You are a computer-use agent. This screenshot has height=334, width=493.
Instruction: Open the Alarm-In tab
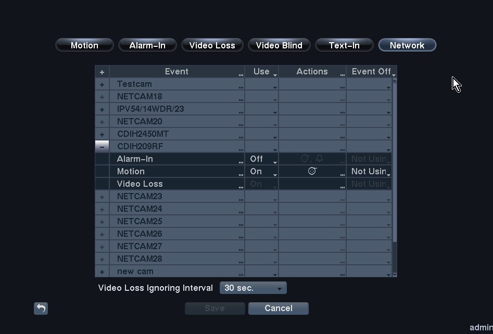147,45
